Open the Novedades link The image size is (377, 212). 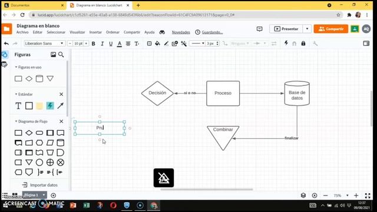tap(181, 32)
